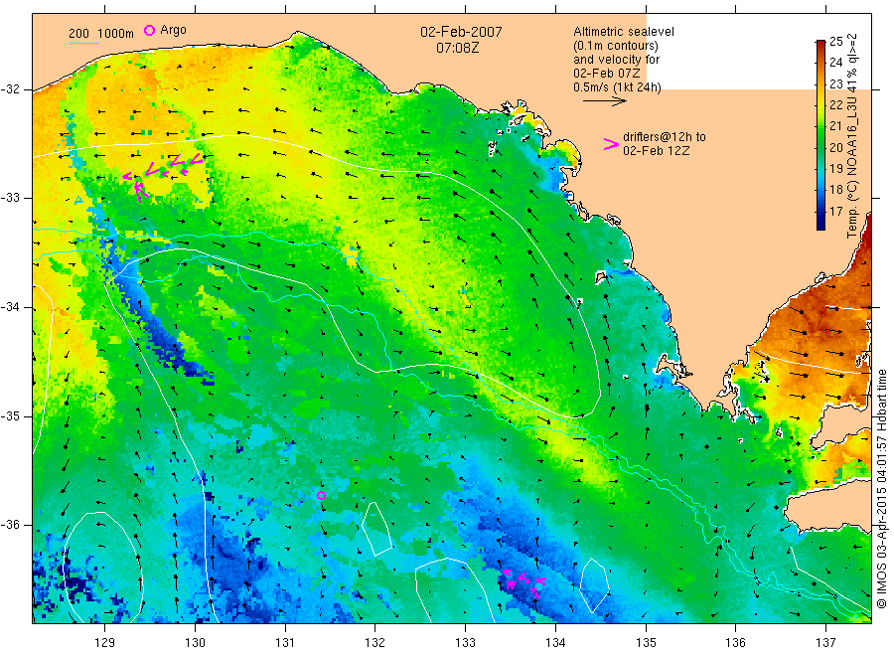Click the temperature color bar legend
This screenshot has width=894, height=656.
pyautogui.click(x=820, y=134)
